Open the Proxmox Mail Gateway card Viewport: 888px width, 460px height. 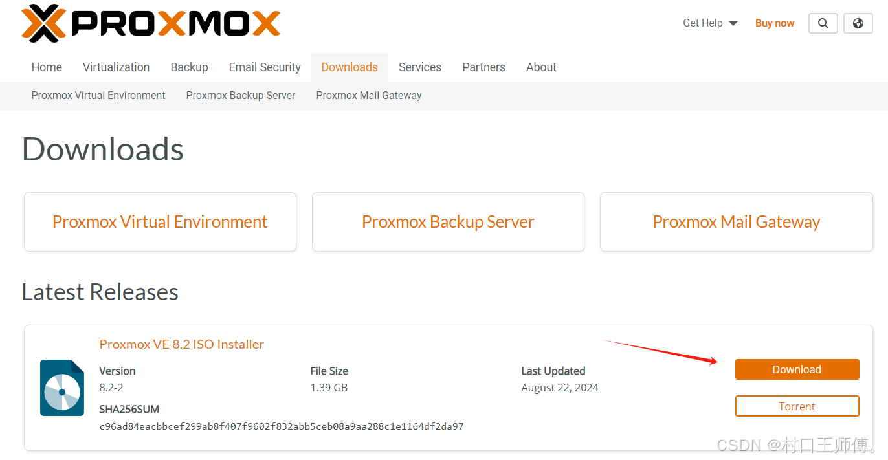point(737,222)
